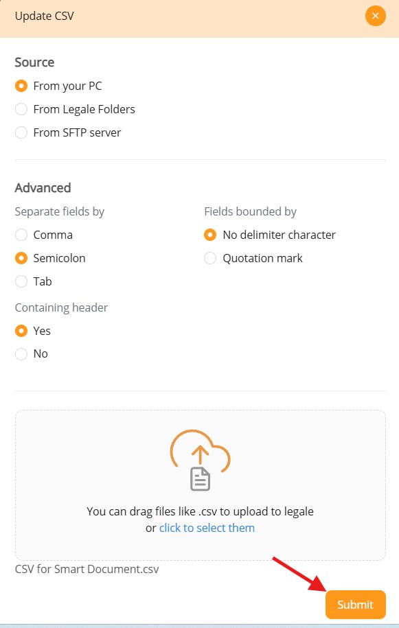This screenshot has height=628, width=399.
Task: Click the Advanced section heading
Action: pyautogui.click(x=43, y=188)
